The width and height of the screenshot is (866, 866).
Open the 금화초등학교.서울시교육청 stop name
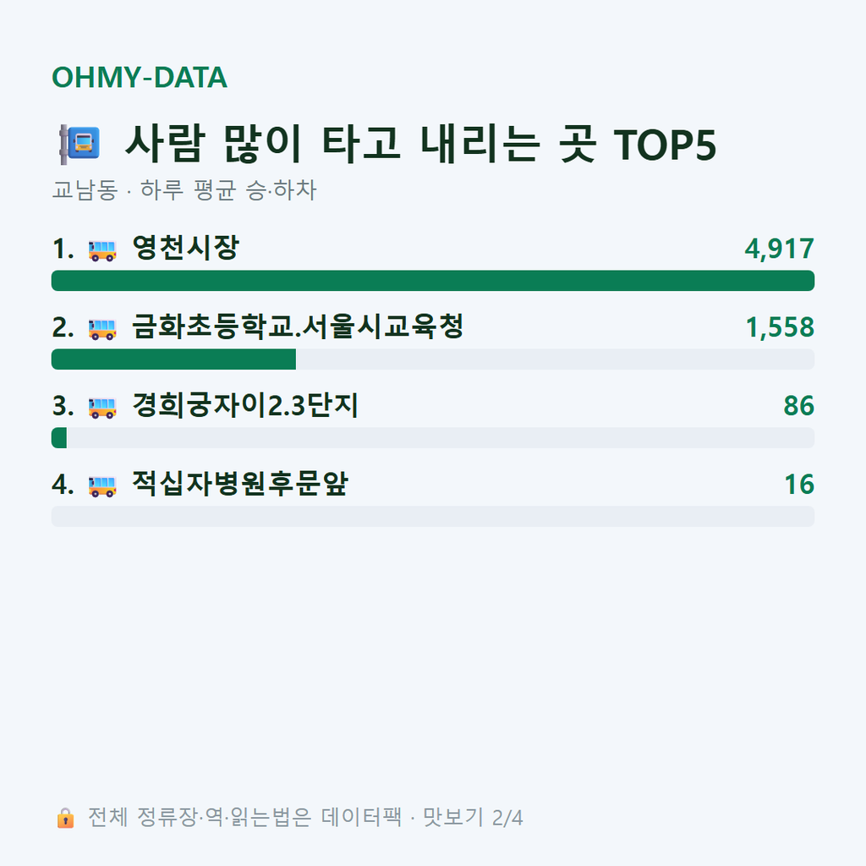[x=298, y=326]
